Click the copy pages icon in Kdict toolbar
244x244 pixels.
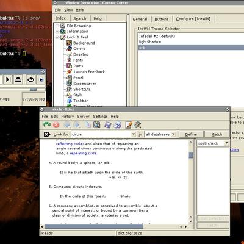88,125
